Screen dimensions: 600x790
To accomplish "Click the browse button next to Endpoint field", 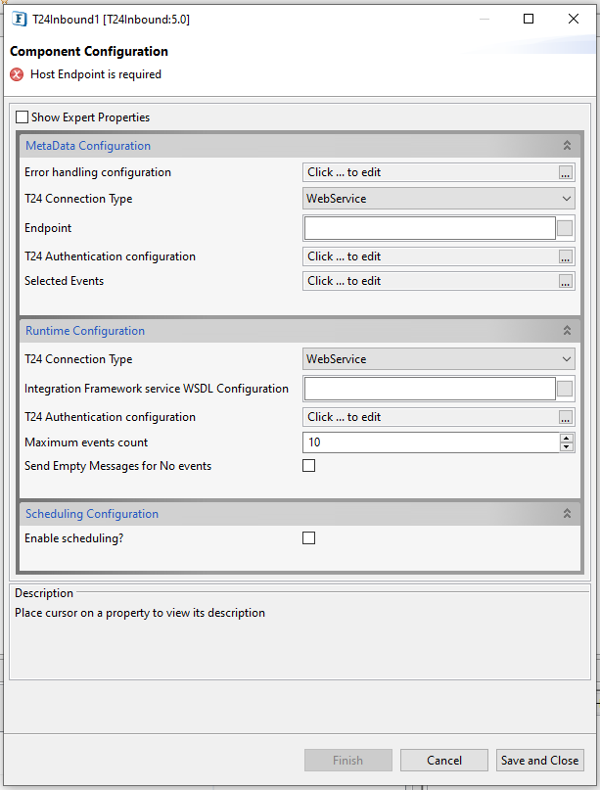I will point(565,228).
